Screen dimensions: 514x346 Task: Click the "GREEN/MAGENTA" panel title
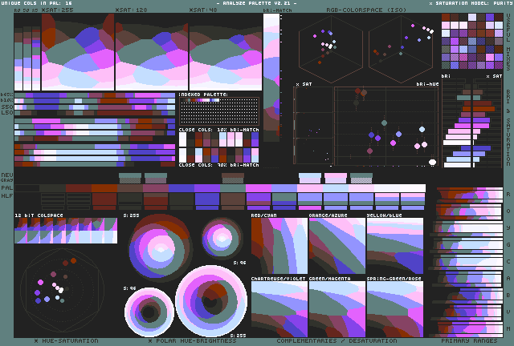point(330,279)
